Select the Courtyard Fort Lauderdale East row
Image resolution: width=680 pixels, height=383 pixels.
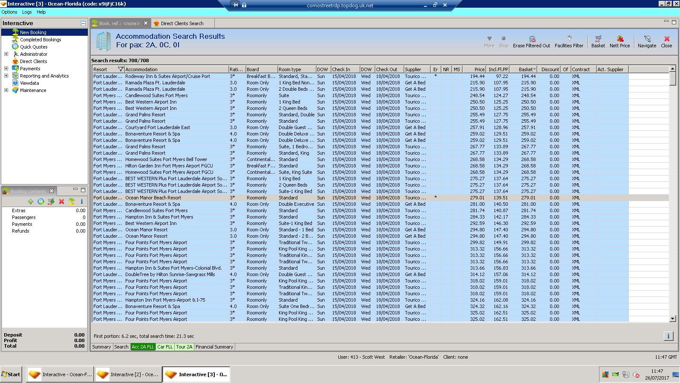click(x=360, y=127)
